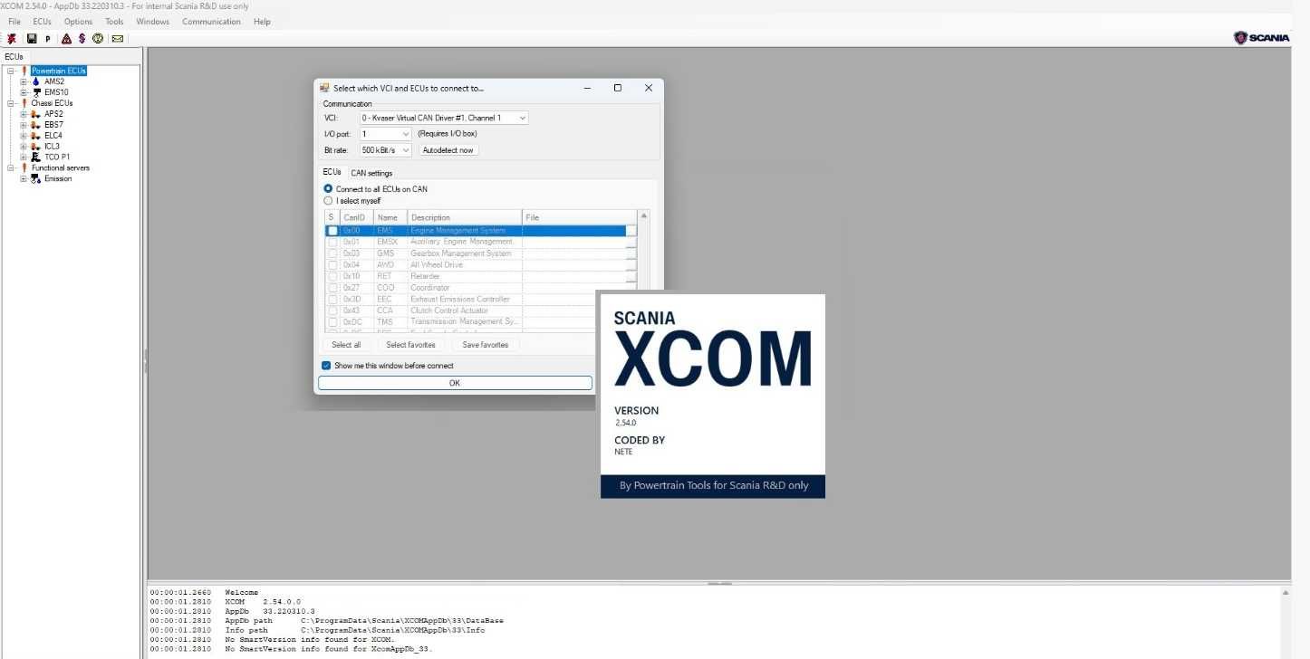Screen dimensions: 1310x659
Task: Open the VCI driver dropdown
Action: pos(444,118)
